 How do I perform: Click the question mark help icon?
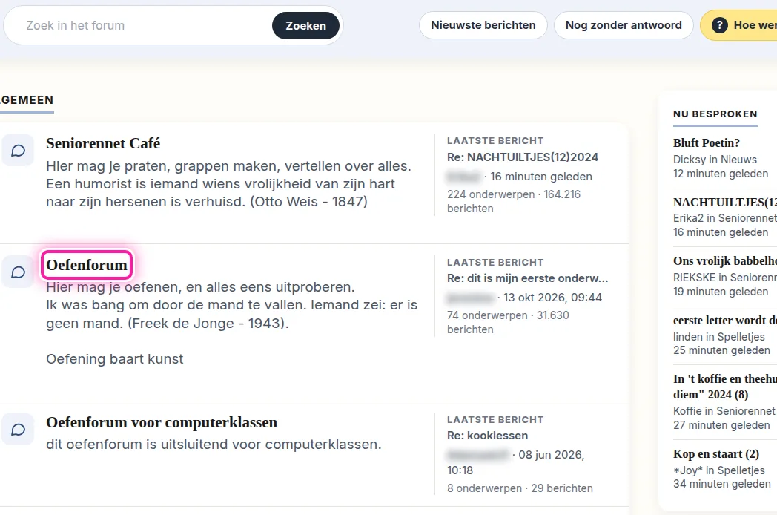tap(719, 25)
